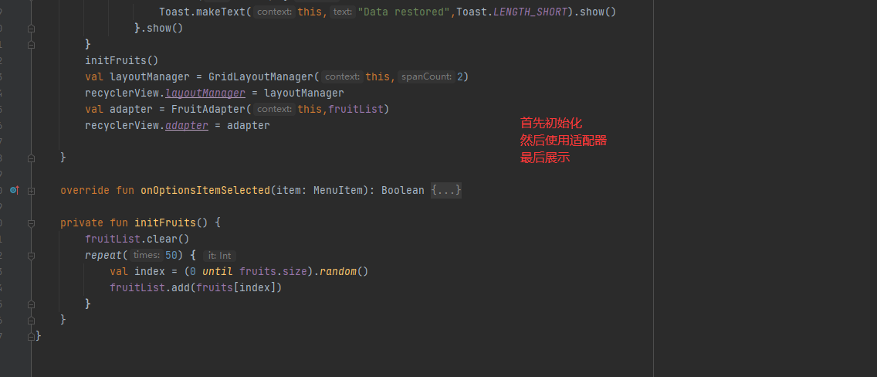877x377 pixels.
Task: Click fold end marker closing the repeat block
Action: click(32, 304)
